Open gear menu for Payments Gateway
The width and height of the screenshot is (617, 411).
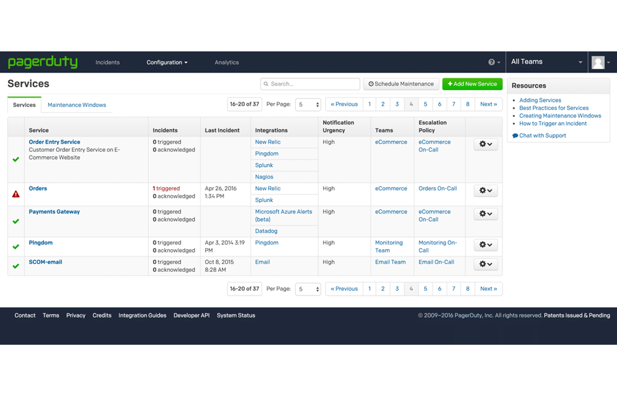(486, 214)
